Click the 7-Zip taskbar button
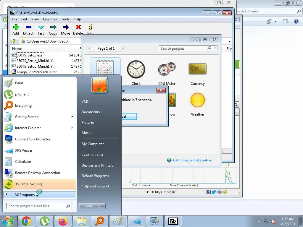Screen dimensions: 303x227 pyautogui.click(x=173, y=221)
